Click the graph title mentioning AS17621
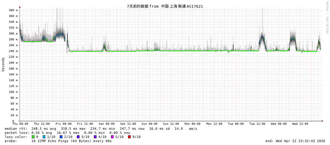Screen dimensions: 330x145 pyautogui.click(x=165, y=6)
